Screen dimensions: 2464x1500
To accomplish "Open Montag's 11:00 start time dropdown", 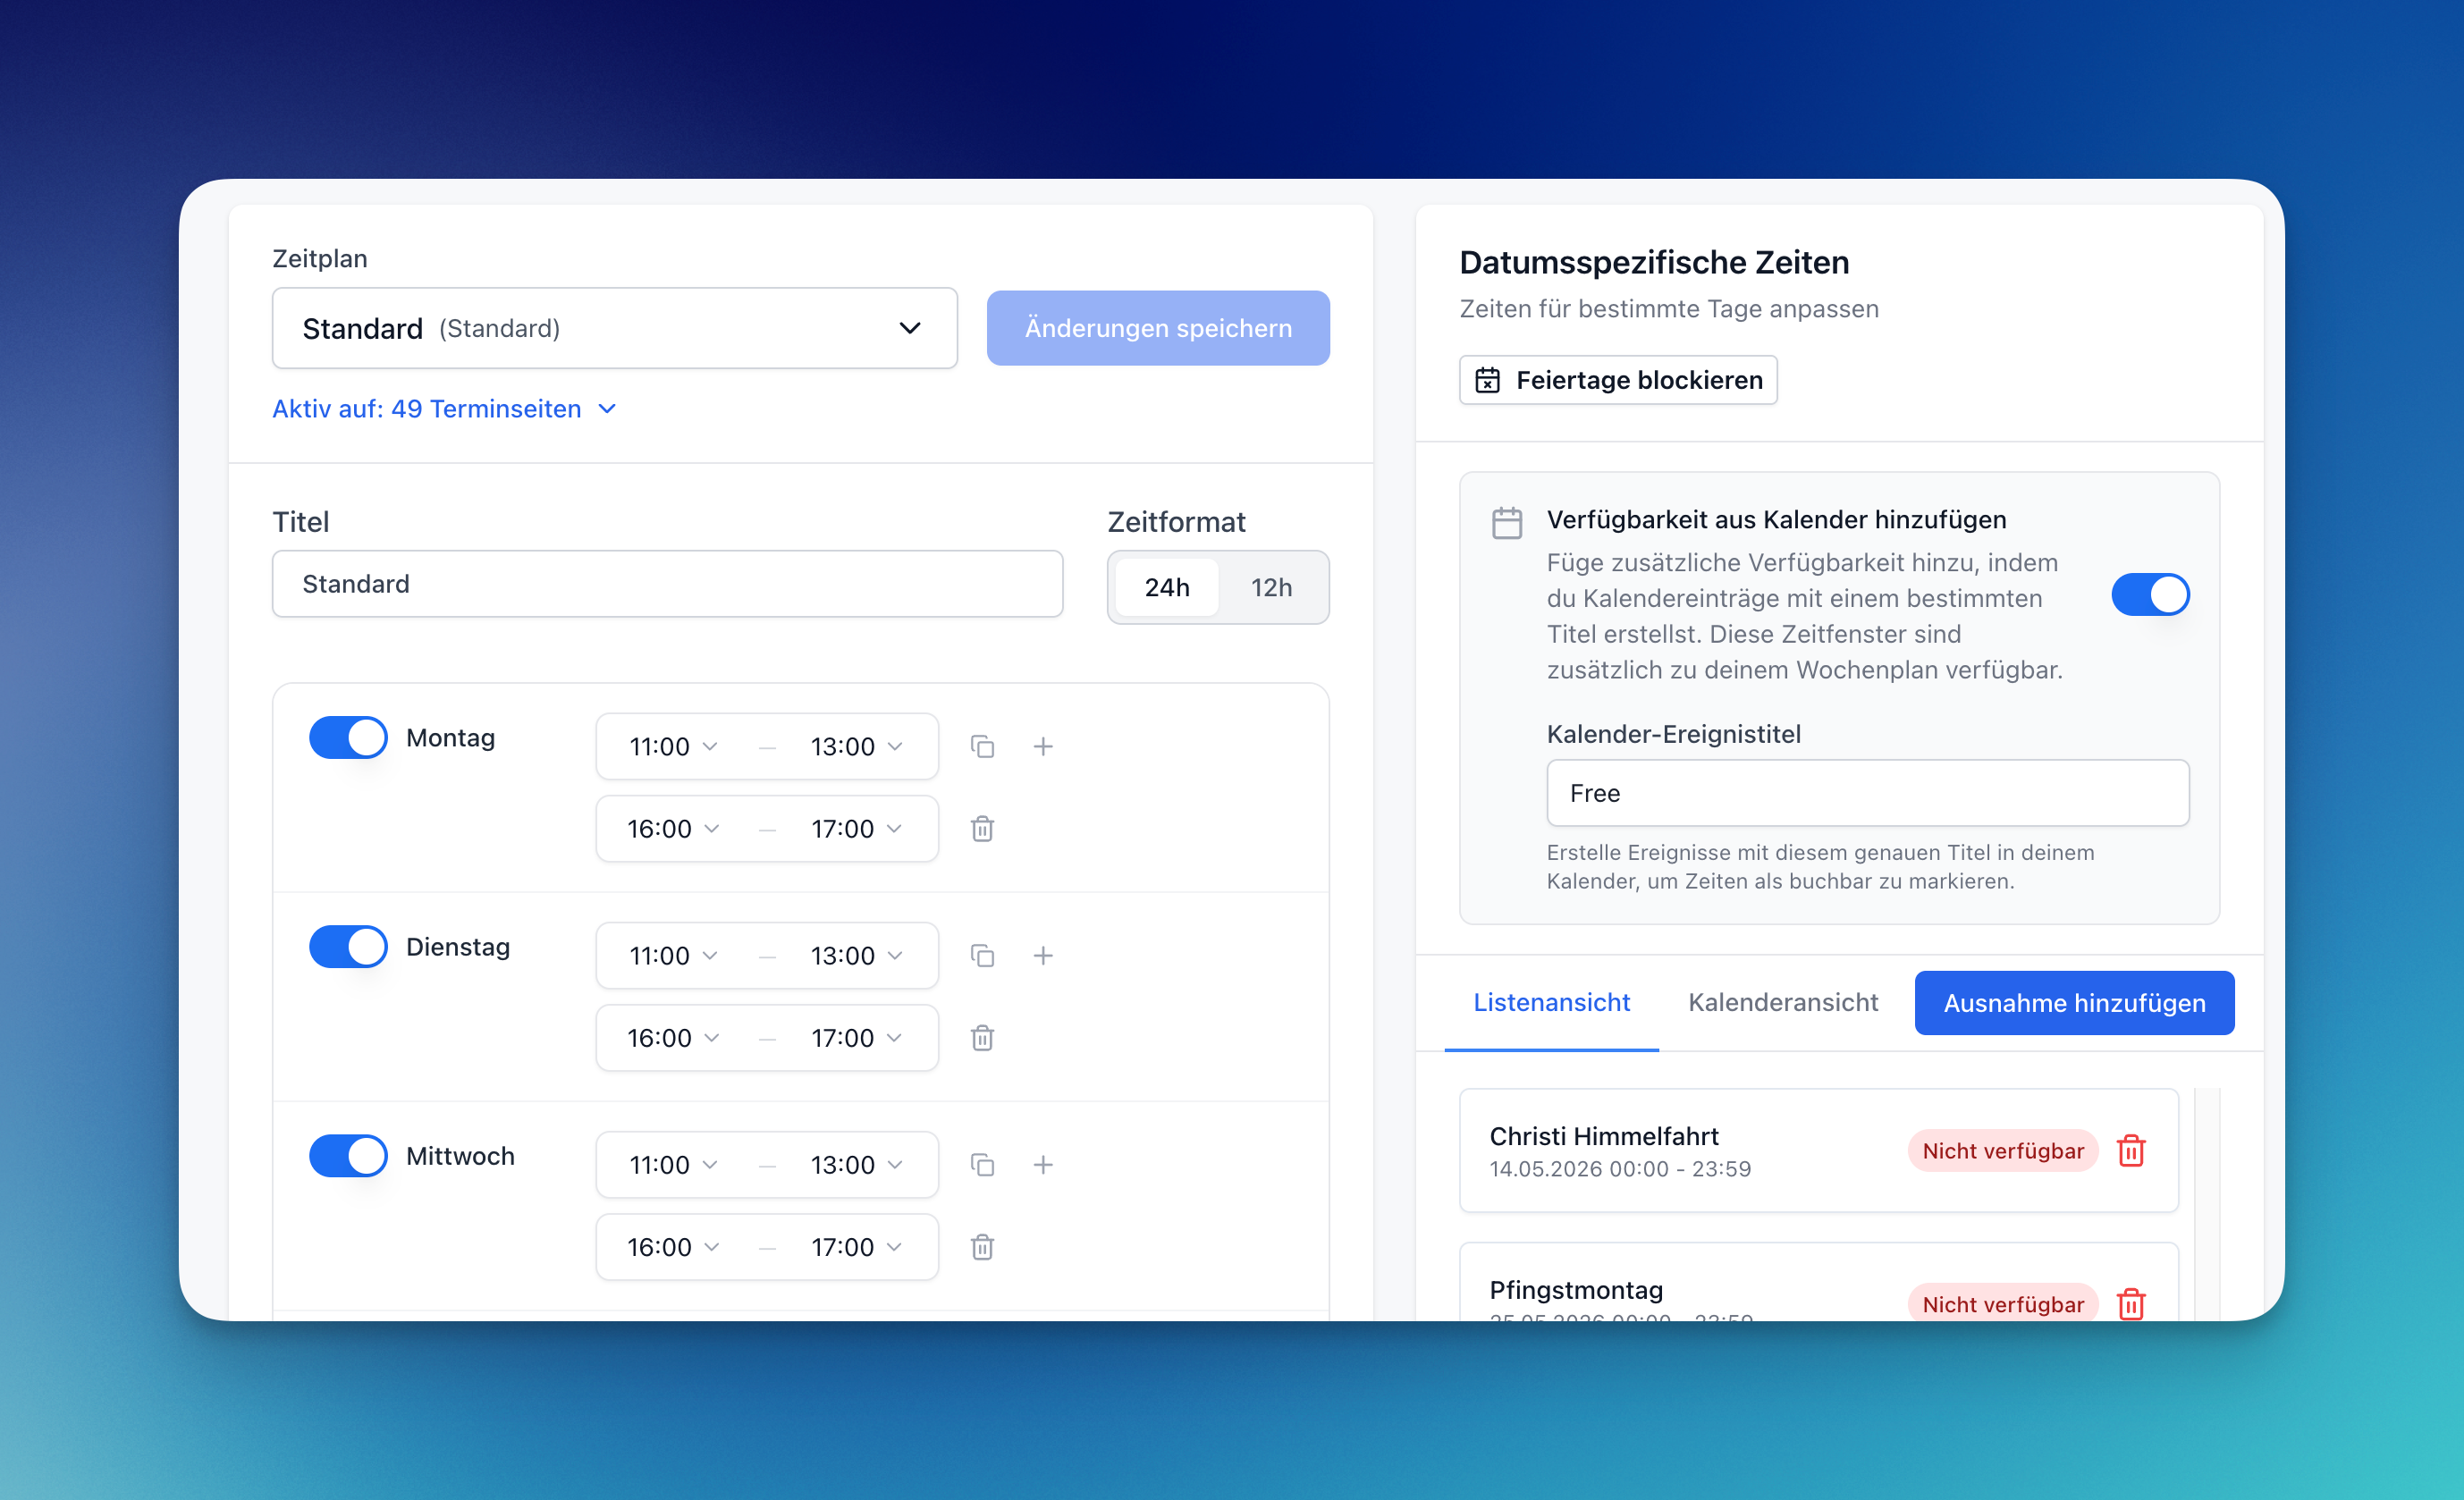I will coord(672,746).
